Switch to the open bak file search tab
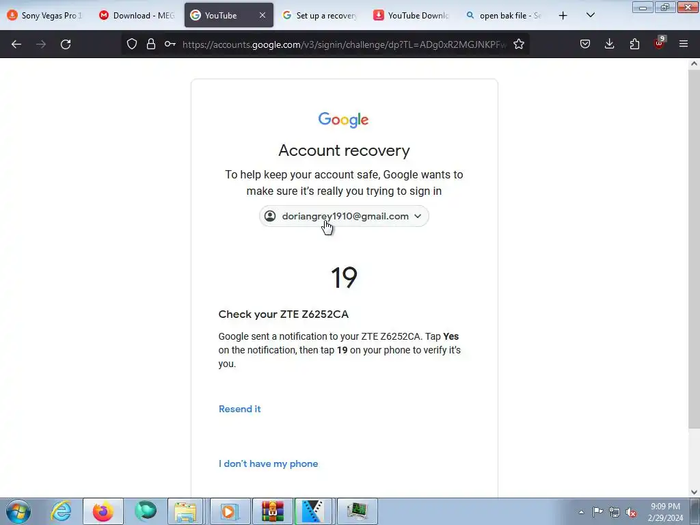Viewport: 700px width, 525px height. point(504,15)
